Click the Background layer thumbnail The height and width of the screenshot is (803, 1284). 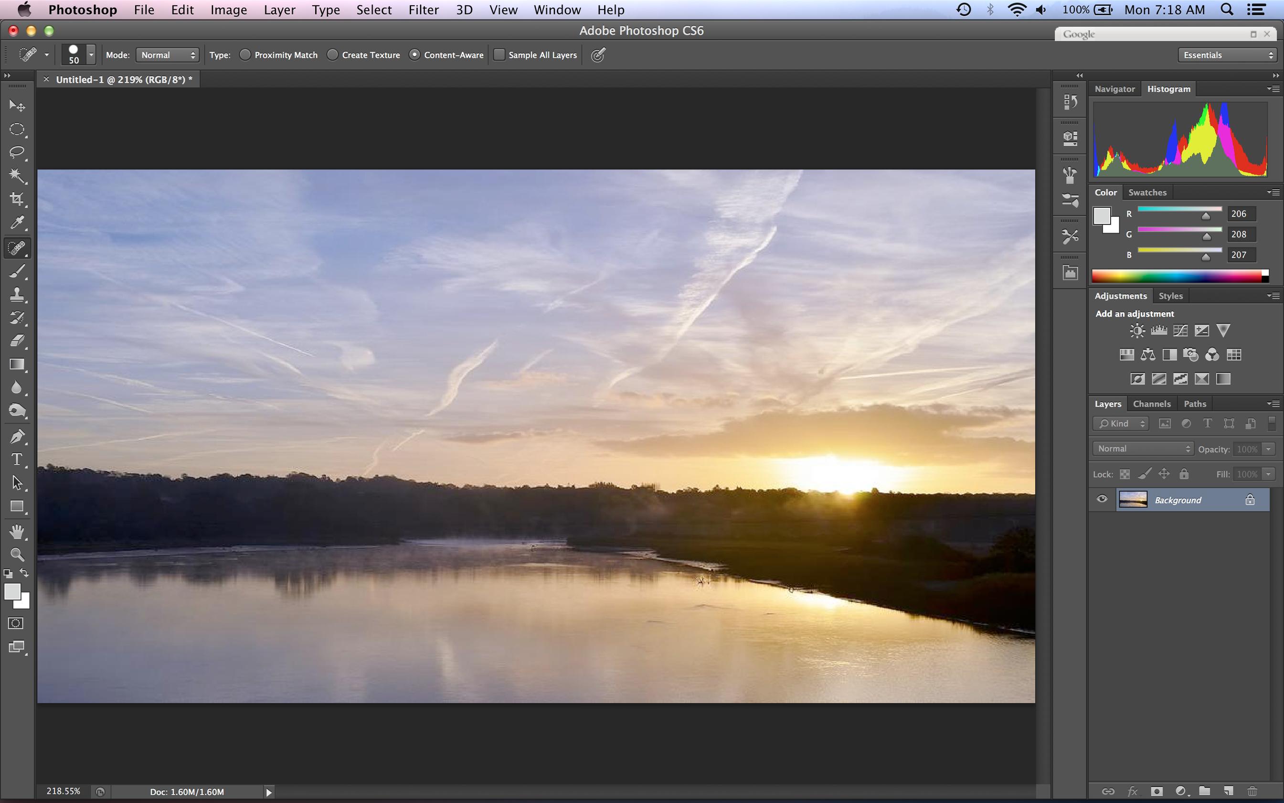pos(1133,500)
